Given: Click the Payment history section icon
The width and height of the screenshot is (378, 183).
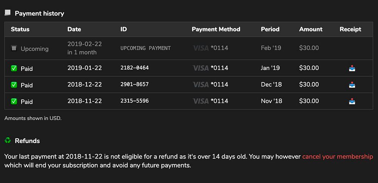Looking at the screenshot, I should (x=8, y=13).
